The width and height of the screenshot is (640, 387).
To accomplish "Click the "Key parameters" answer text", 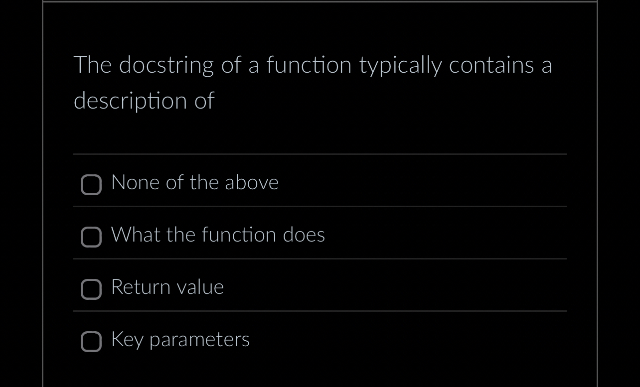I will [x=180, y=340].
